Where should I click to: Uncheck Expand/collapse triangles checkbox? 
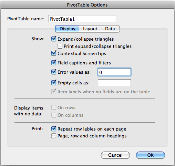54,39
